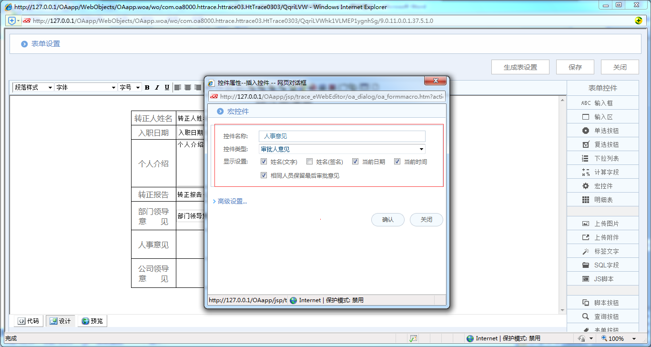Click the 确认 confirm button in the dialog
This screenshot has height=347, width=651.
point(387,219)
